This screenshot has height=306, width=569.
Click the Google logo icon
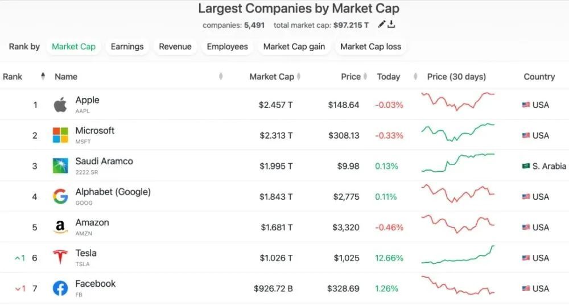click(x=60, y=197)
